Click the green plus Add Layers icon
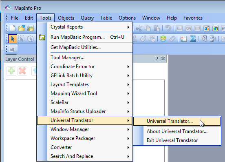Image resolution: width=225 pixels, height=162 pixels. coord(11,71)
